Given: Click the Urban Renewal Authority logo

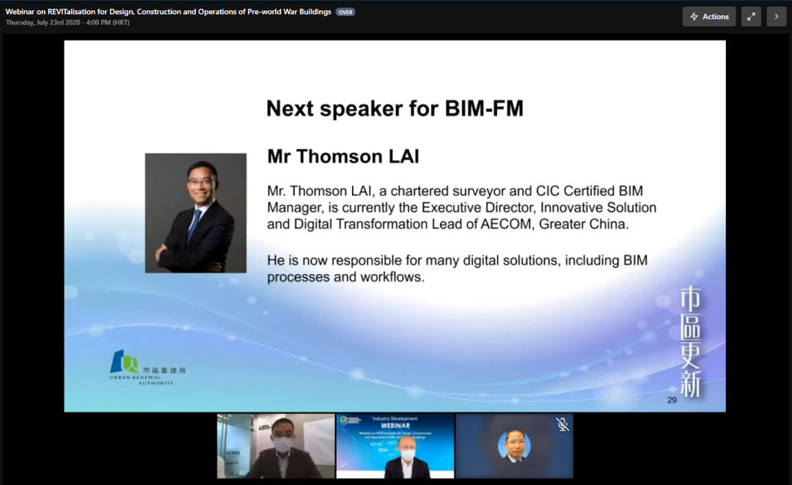Looking at the screenshot, I should [147, 367].
